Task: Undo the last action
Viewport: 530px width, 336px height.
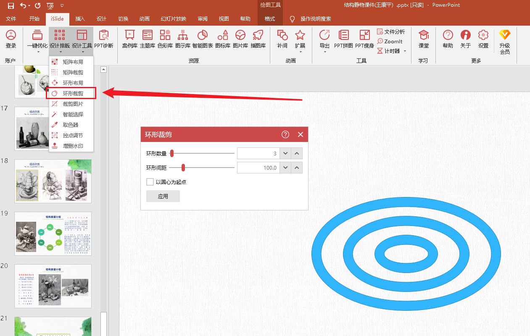Action: 23,5
